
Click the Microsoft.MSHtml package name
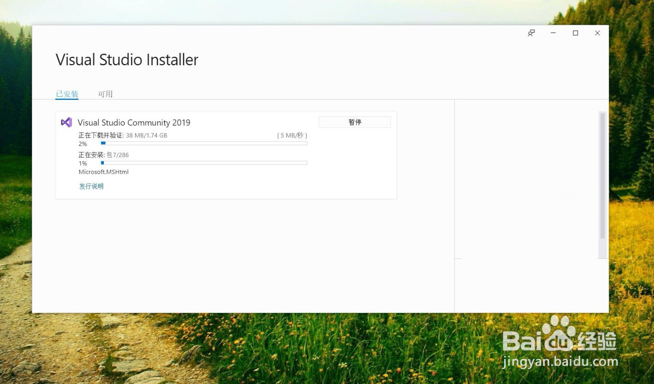(103, 172)
